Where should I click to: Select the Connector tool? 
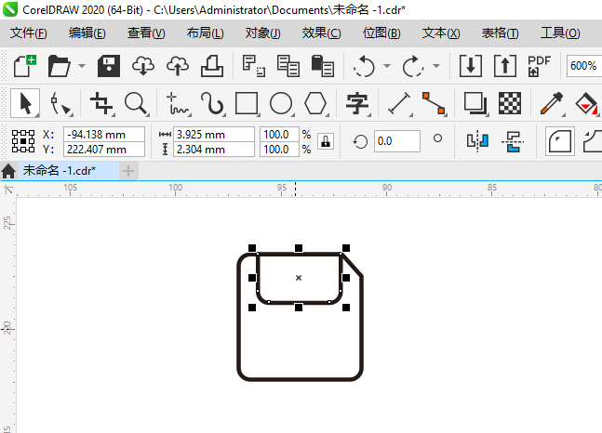[x=434, y=103]
